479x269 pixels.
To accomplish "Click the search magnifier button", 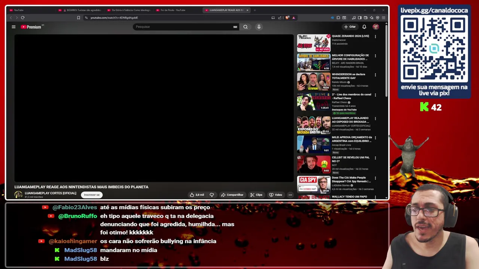I will pos(245,27).
